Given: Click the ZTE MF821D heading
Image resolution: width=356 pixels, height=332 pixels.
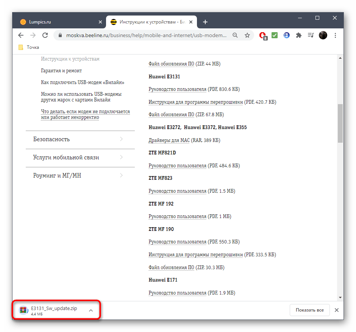Looking at the screenshot, I should tap(162, 153).
